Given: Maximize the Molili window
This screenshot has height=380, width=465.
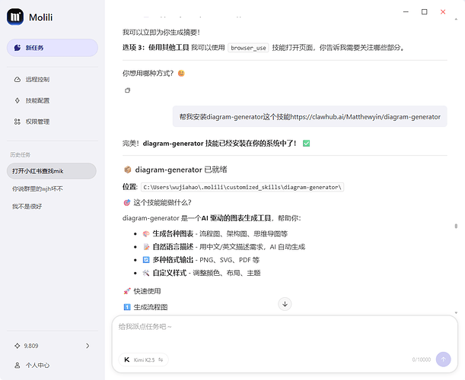Looking at the screenshot, I should click(x=425, y=12).
